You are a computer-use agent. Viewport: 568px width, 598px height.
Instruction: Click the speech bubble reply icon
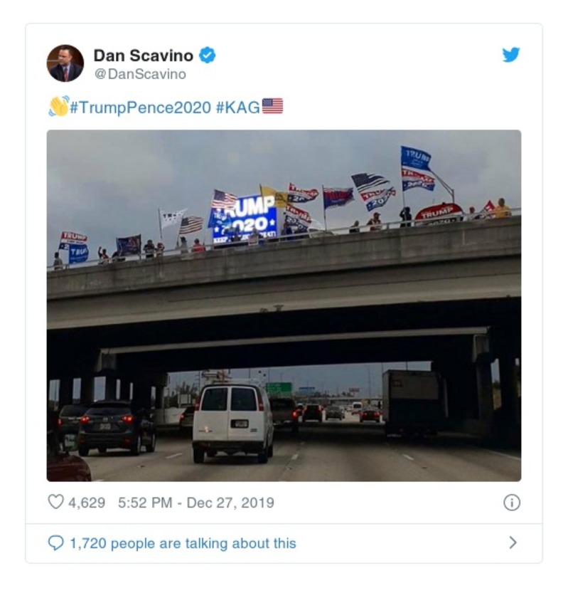pyautogui.click(x=55, y=542)
